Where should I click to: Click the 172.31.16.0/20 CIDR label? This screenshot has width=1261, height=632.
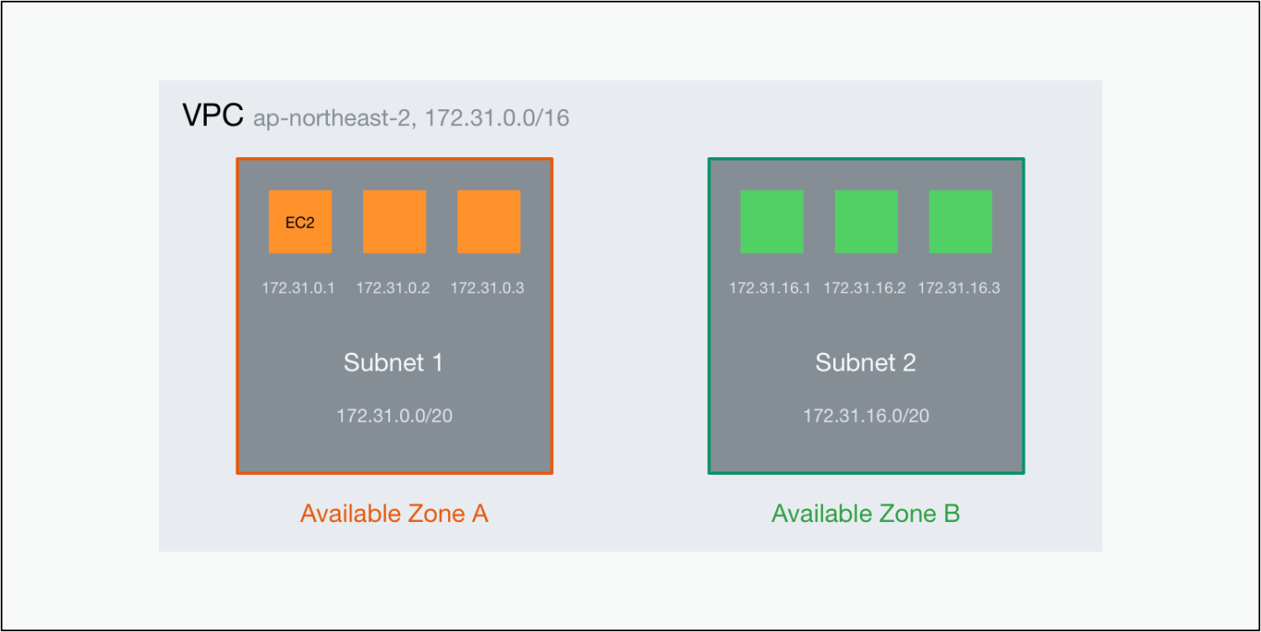[x=866, y=415]
